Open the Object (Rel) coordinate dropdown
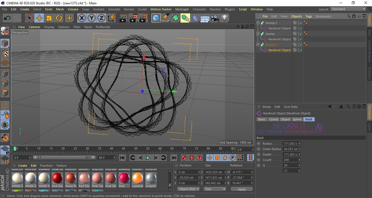 [188, 189]
